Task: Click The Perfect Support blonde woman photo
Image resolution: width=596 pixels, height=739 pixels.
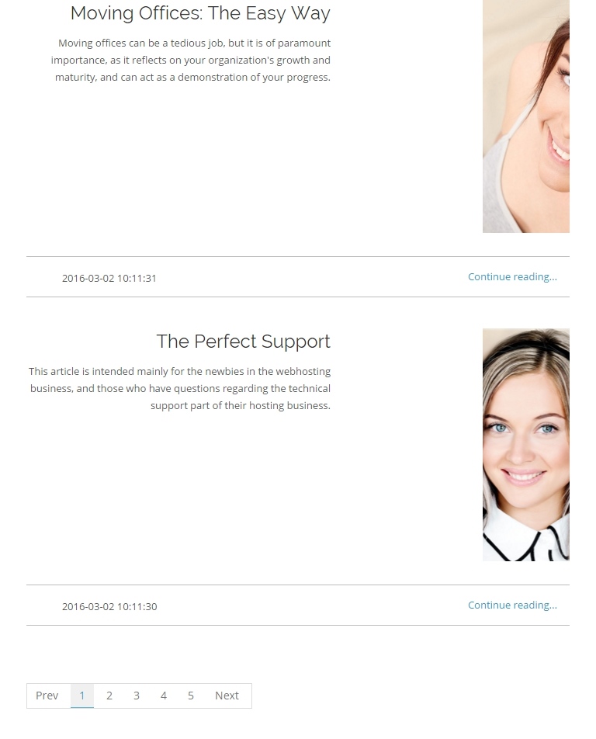Action: coord(526,445)
